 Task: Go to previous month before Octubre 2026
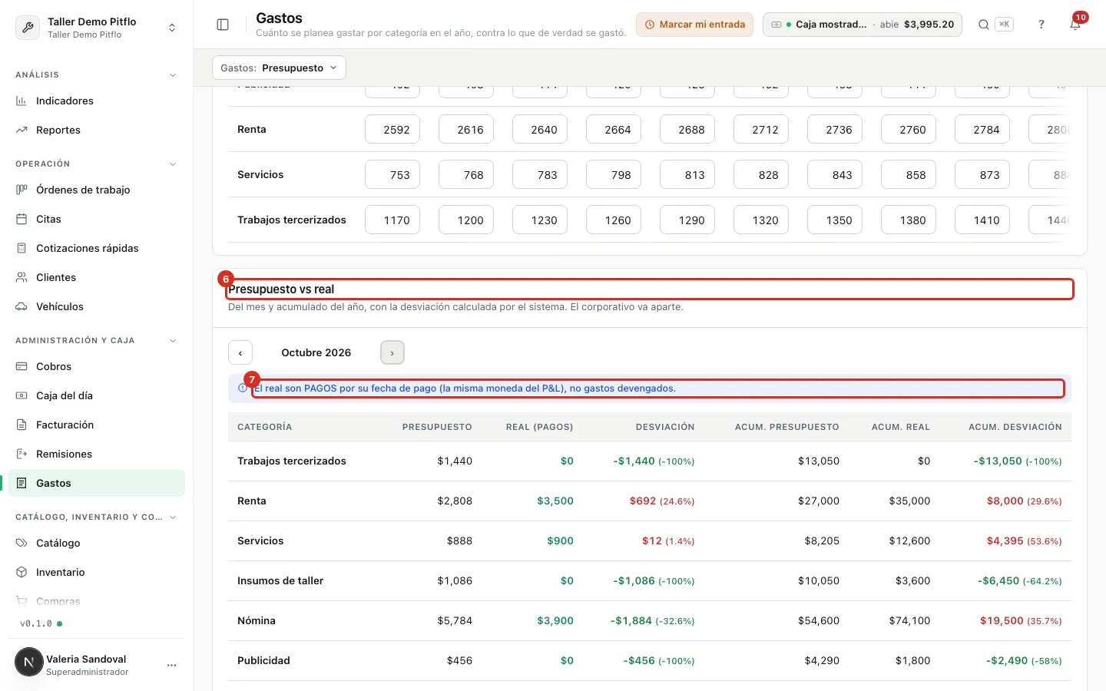[x=240, y=352]
